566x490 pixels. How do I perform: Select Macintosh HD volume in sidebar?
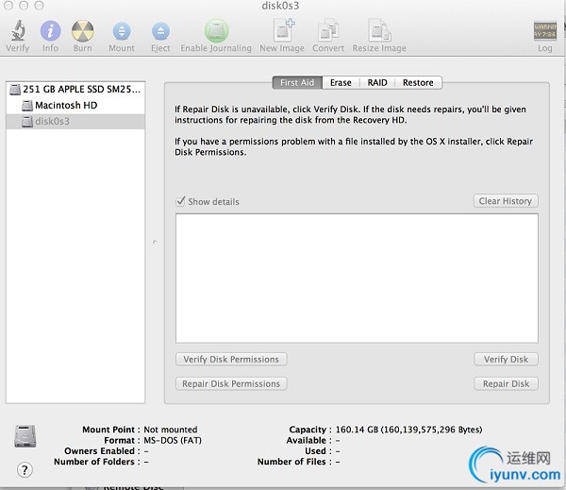click(75, 105)
